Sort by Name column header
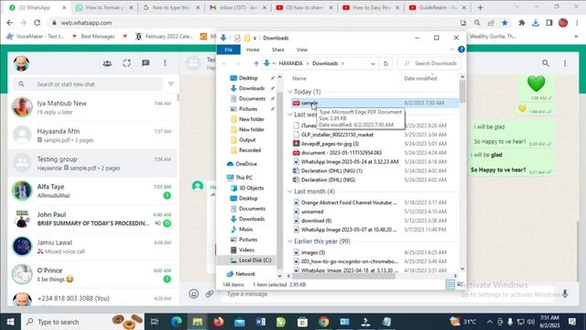The height and width of the screenshot is (330, 586). 299,78
